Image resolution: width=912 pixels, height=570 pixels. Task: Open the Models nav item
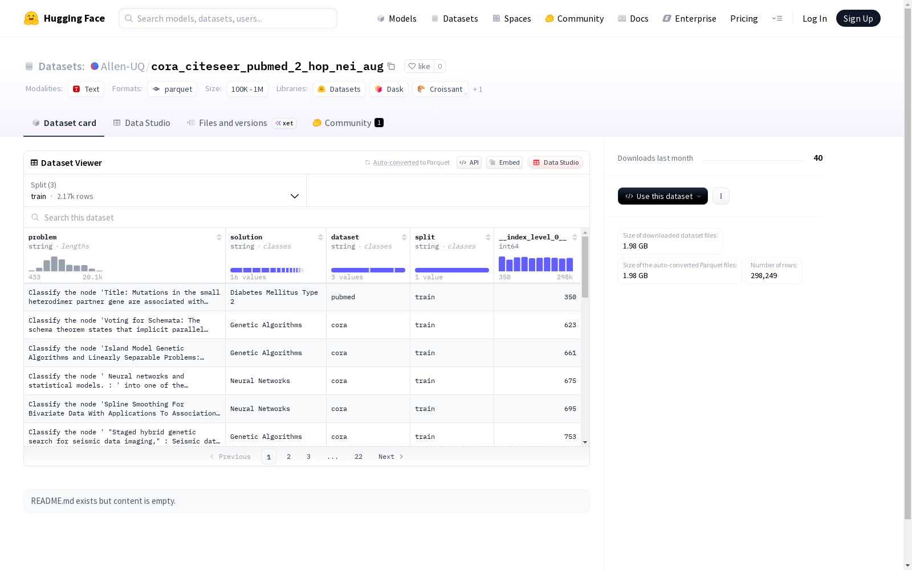coord(397,18)
